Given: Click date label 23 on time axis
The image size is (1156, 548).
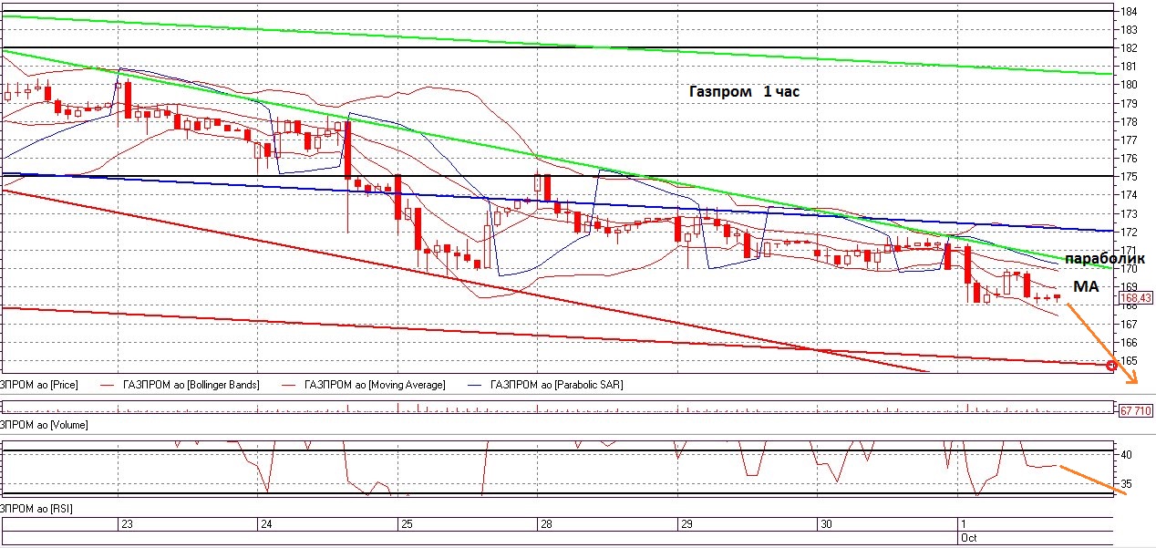Looking at the screenshot, I should click(127, 524).
